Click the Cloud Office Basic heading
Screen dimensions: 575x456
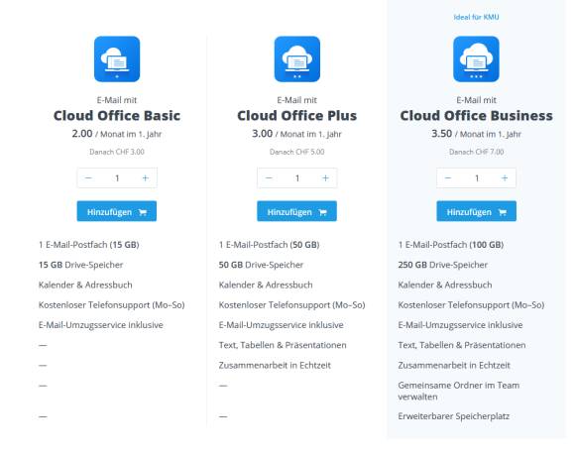pos(117,116)
